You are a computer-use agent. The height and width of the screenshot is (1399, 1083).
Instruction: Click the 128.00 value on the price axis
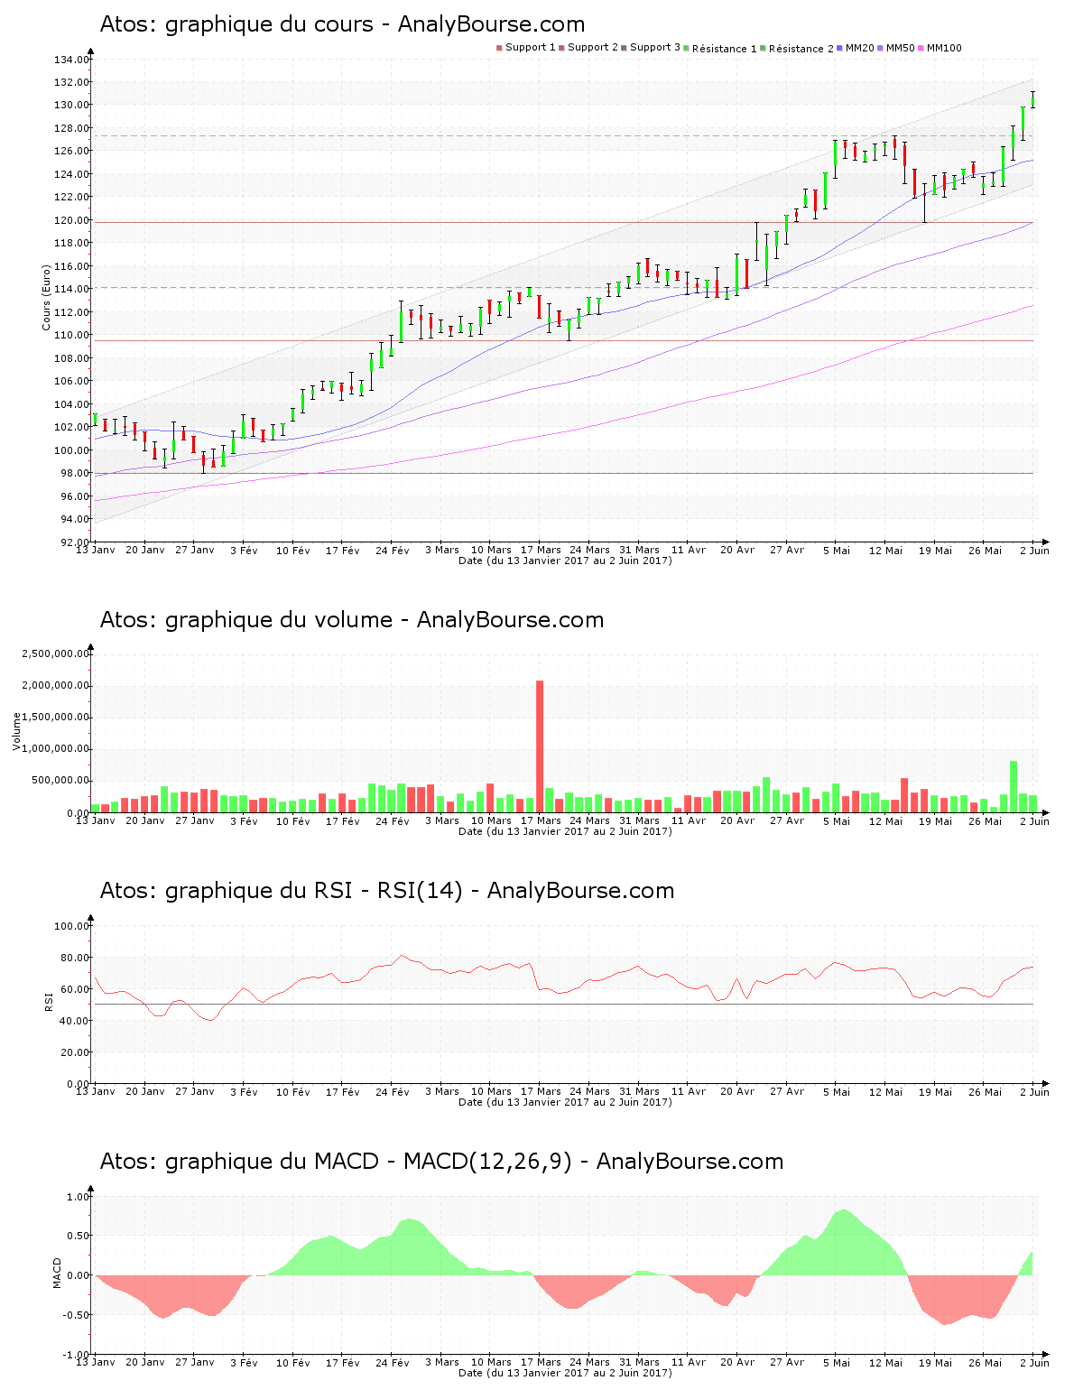71,128
